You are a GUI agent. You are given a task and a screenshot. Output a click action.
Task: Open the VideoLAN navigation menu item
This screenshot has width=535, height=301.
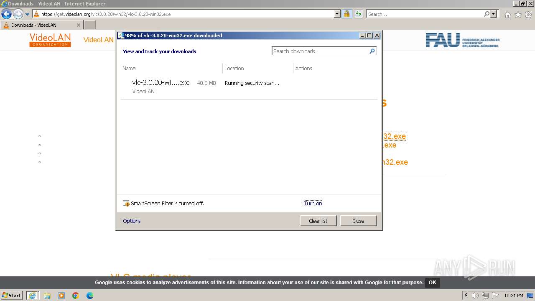98,40
